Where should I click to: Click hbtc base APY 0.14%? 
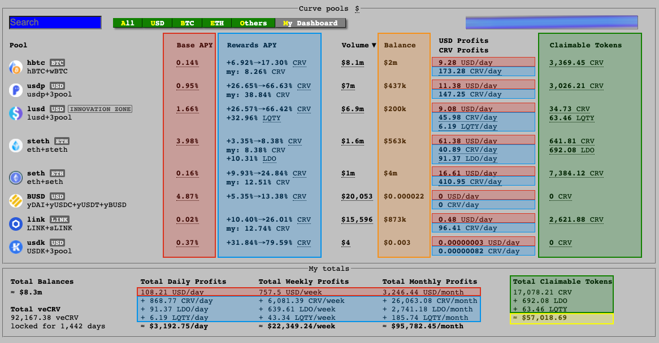[187, 63]
